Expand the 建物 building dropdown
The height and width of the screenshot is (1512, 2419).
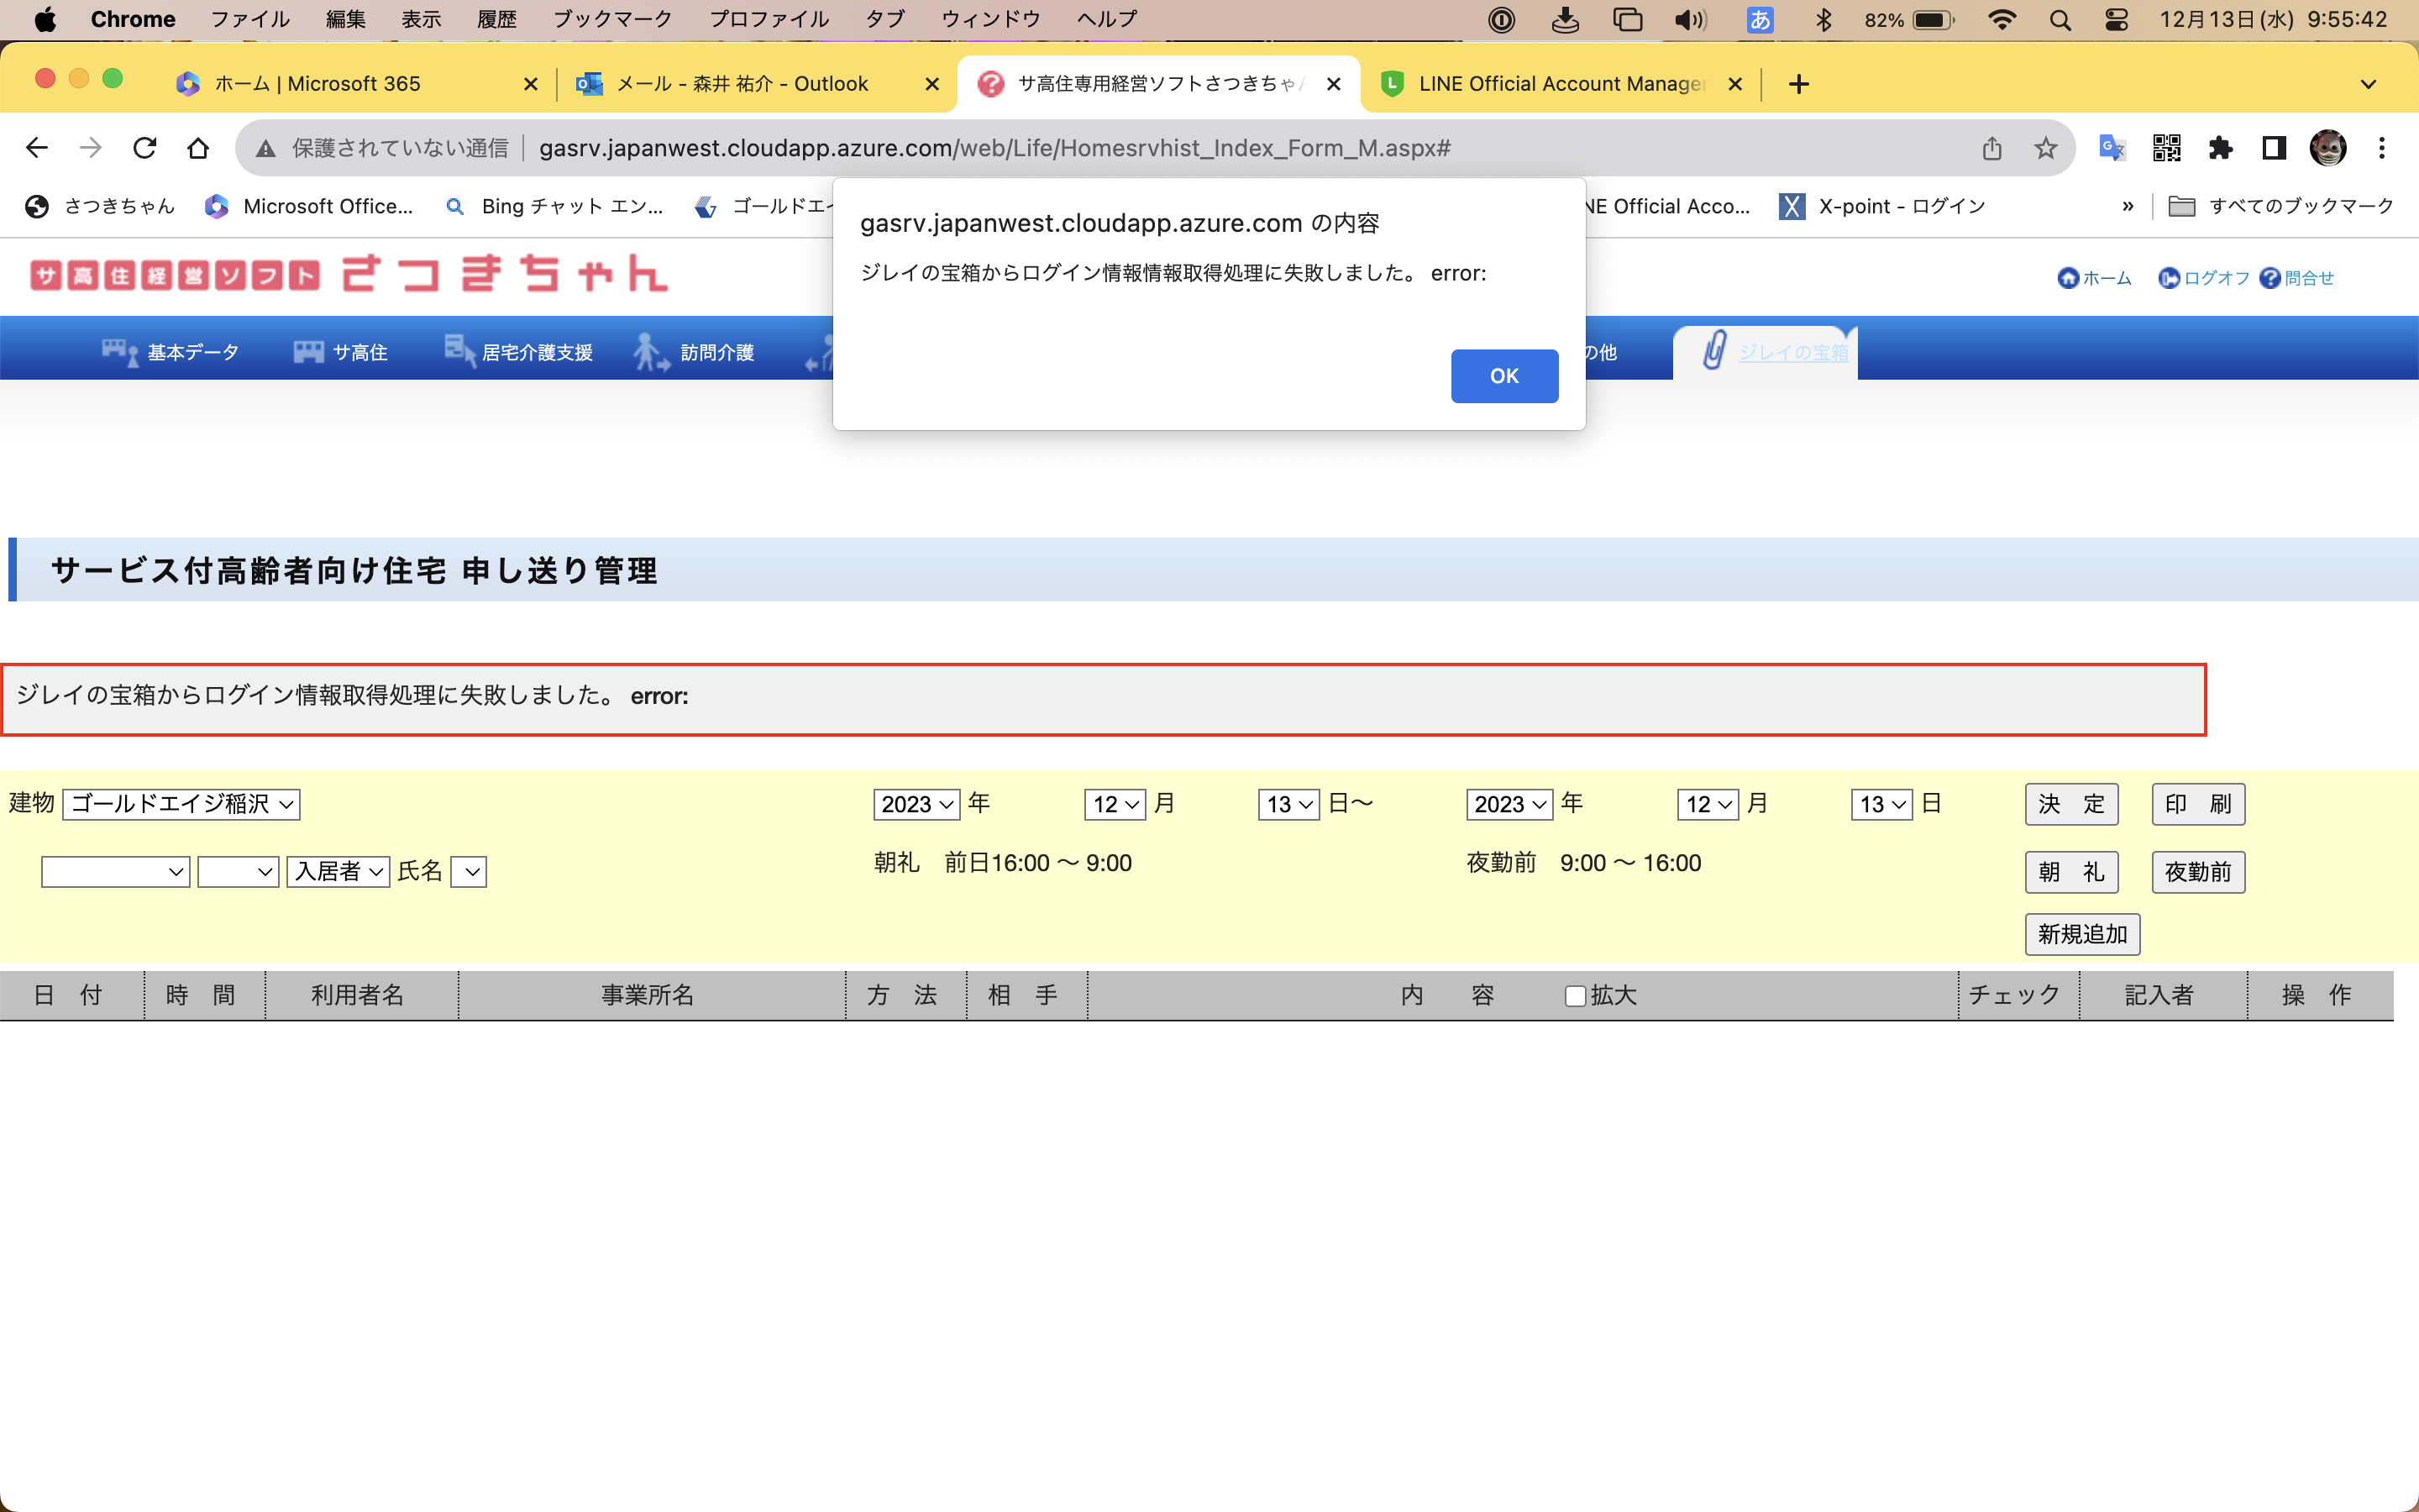181,804
